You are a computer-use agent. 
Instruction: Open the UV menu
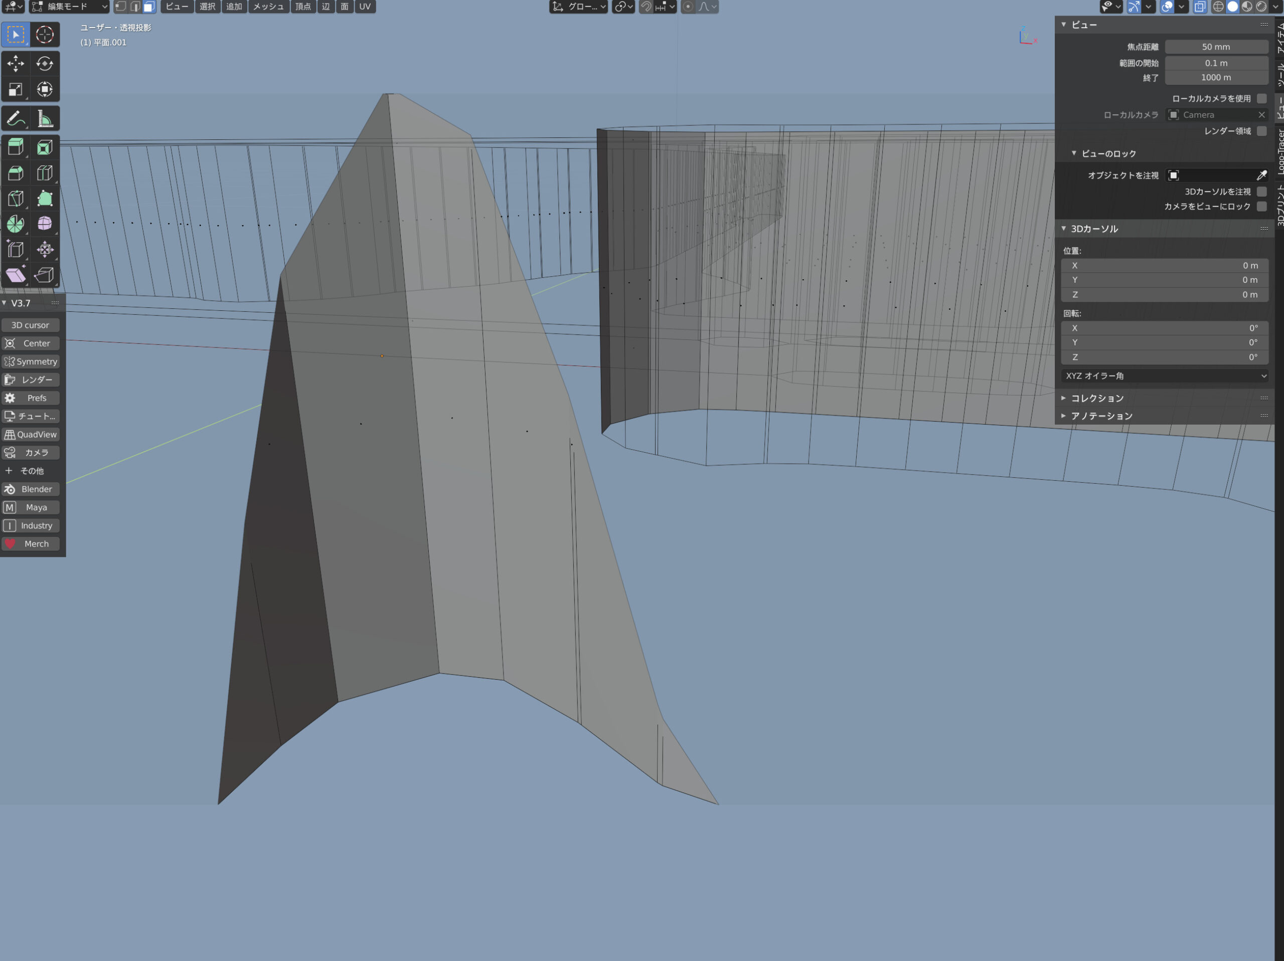click(365, 7)
